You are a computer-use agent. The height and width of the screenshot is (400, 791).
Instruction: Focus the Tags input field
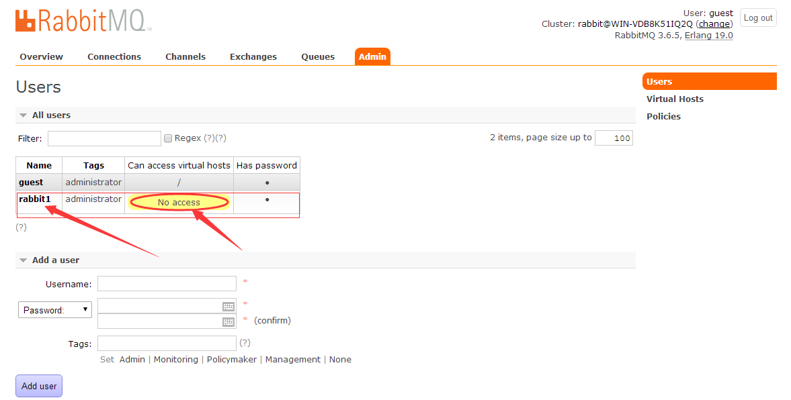pyautogui.click(x=167, y=343)
